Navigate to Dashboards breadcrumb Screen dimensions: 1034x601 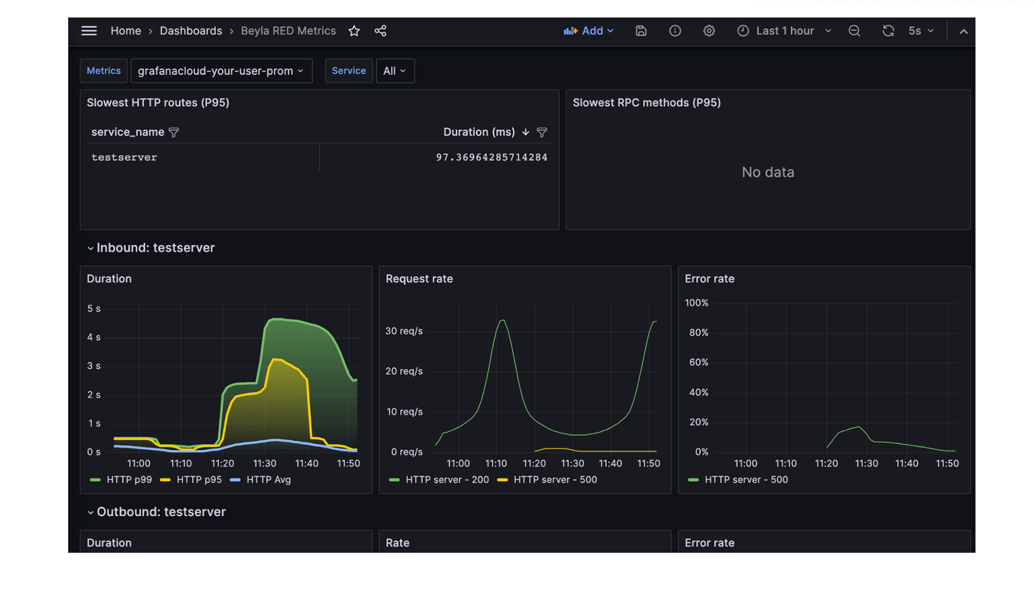tap(191, 31)
